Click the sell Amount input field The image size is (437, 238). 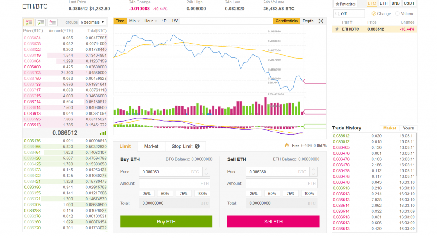pyautogui.click(x=282, y=183)
